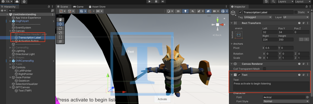Select the Inspector tab
This screenshot has height=104, width=313.
point(238,7)
